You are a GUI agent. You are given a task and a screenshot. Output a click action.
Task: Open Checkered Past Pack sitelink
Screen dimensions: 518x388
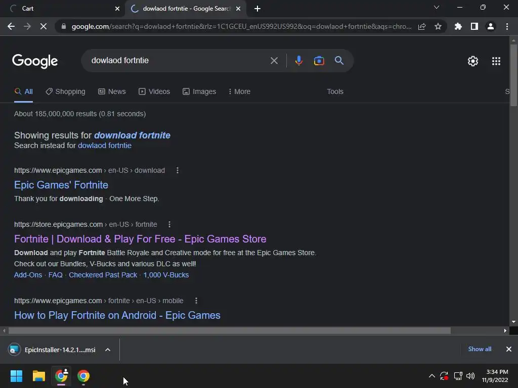tap(103, 275)
